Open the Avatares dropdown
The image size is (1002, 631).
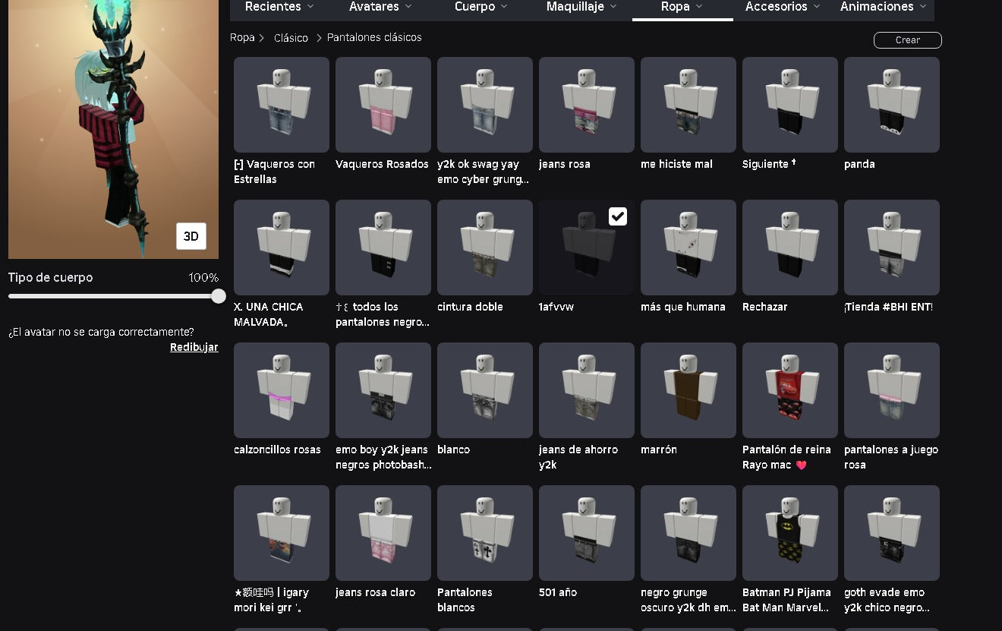point(380,7)
